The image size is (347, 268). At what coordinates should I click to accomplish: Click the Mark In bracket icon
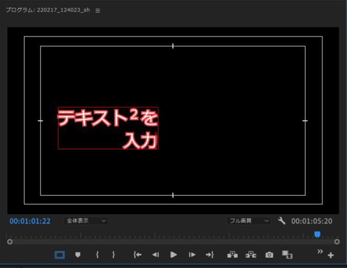click(x=97, y=254)
